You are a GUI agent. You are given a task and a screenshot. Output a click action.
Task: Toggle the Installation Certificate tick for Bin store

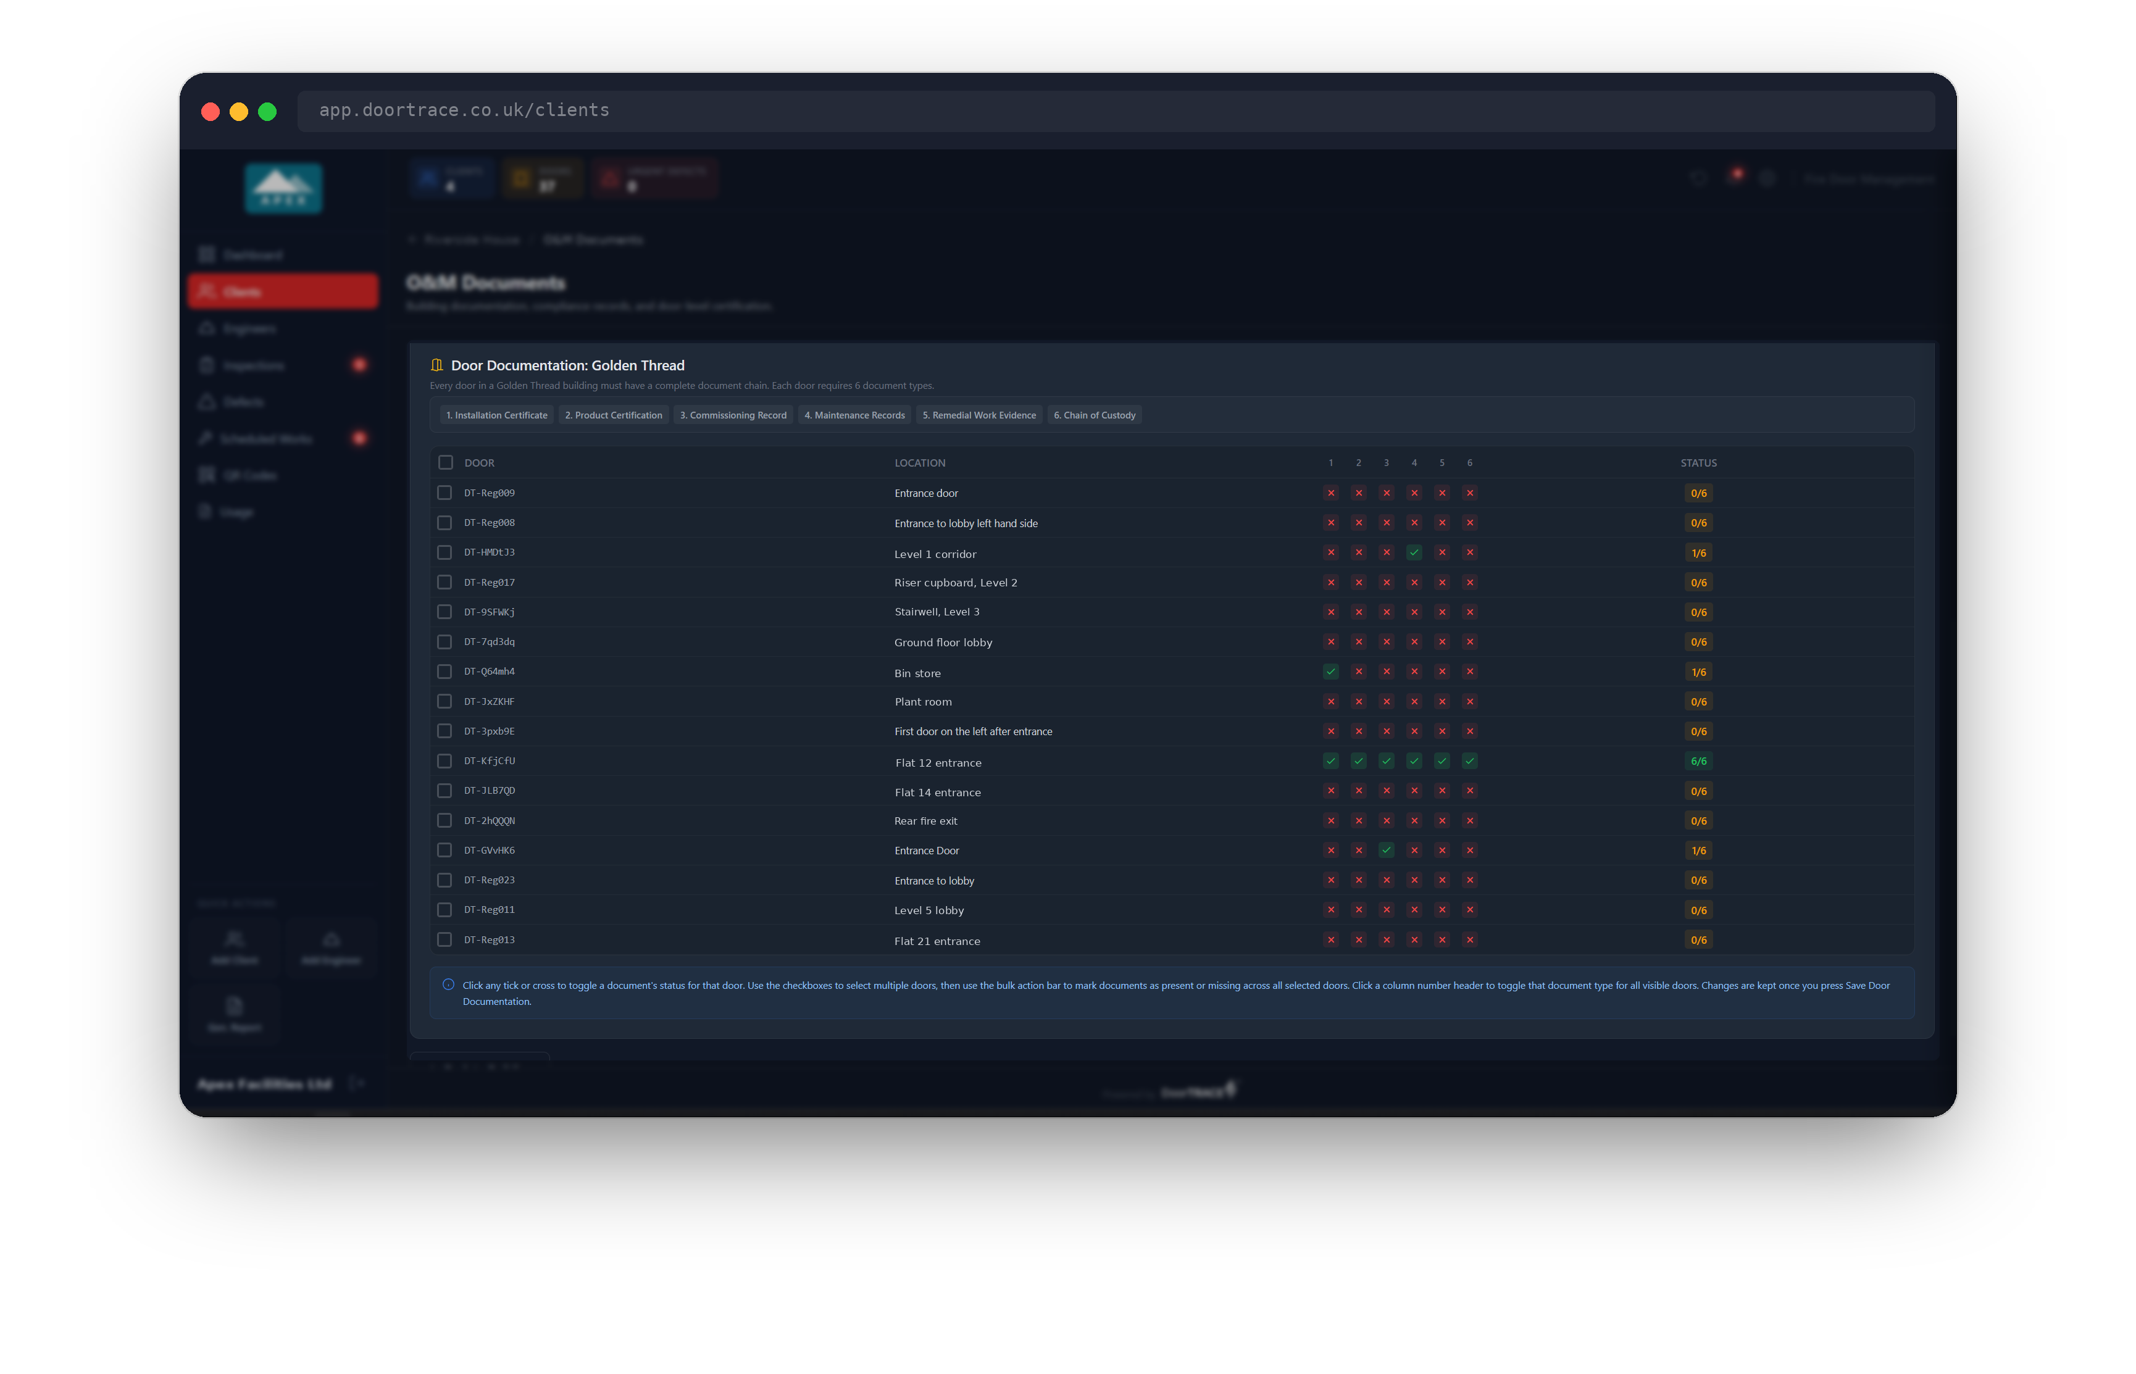point(1330,672)
